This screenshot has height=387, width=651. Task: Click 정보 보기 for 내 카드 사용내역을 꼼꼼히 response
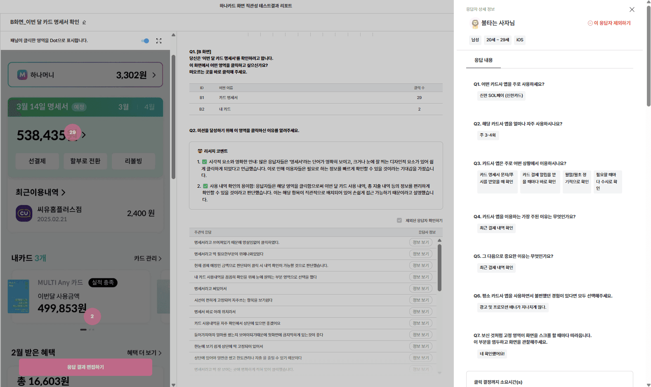[x=421, y=277]
